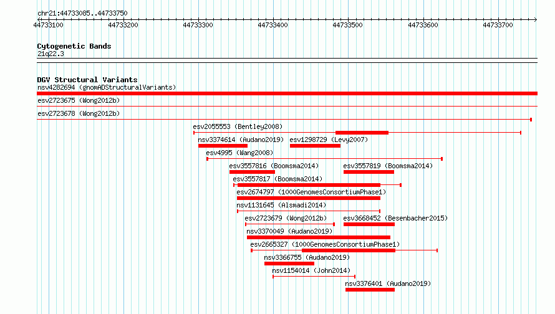The width and height of the screenshot is (555, 314).
Task: Click the 44733200 ruler position label
Action: pyautogui.click(x=123, y=25)
